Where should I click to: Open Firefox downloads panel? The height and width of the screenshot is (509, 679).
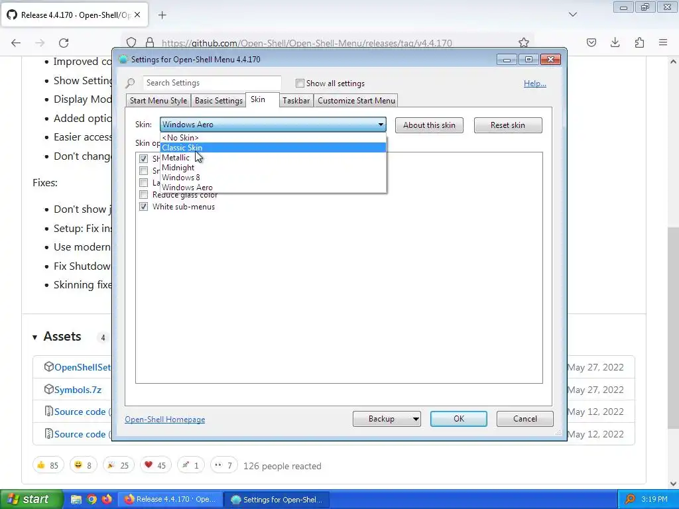click(x=615, y=42)
